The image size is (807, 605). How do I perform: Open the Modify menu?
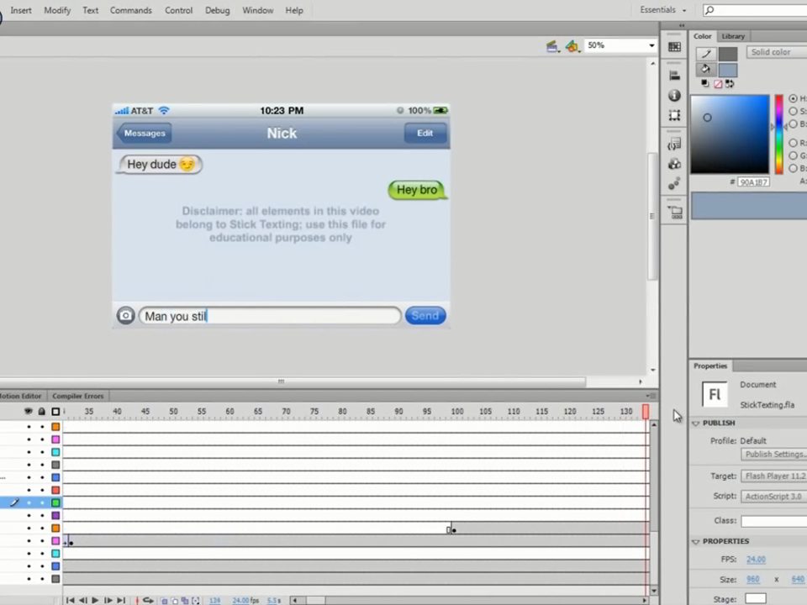click(x=57, y=10)
